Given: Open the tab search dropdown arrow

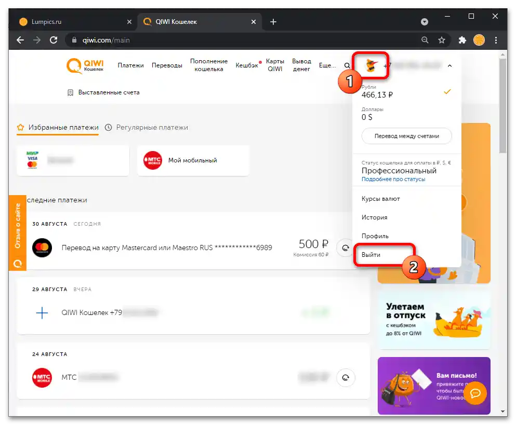Looking at the screenshot, I should pos(425,22).
